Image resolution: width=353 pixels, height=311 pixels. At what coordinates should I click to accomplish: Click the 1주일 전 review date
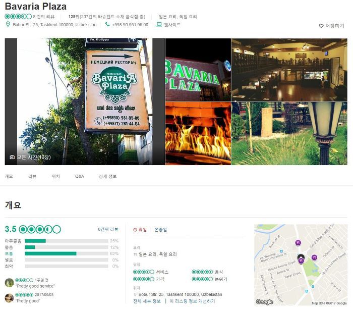coord(42,280)
